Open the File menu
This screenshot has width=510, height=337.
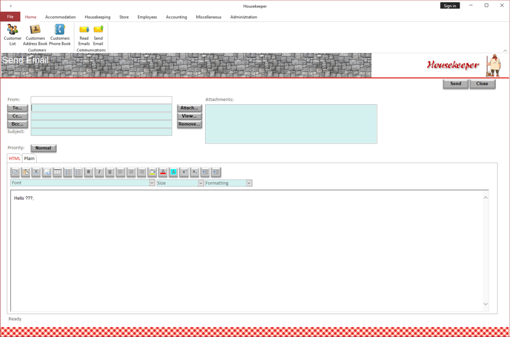[x=10, y=17]
